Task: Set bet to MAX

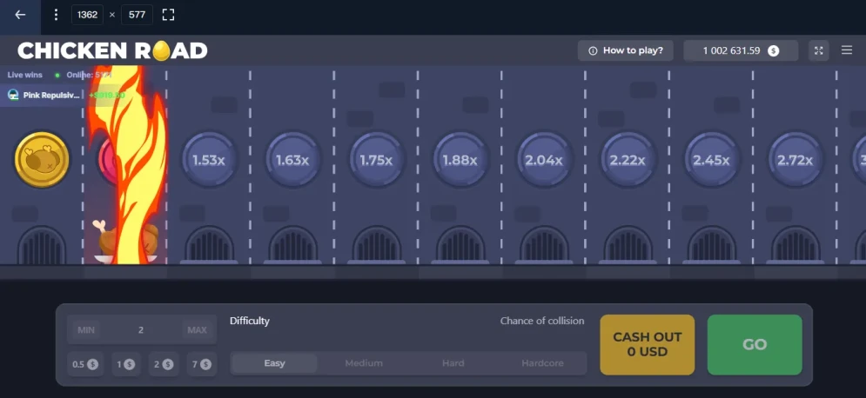Action: pyautogui.click(x=198, y=330)
